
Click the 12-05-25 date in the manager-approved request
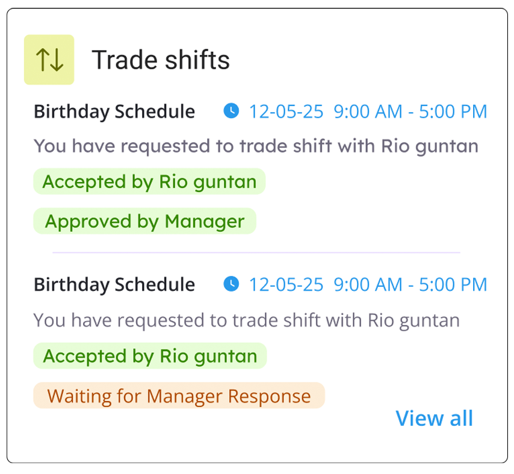point(286,111)
